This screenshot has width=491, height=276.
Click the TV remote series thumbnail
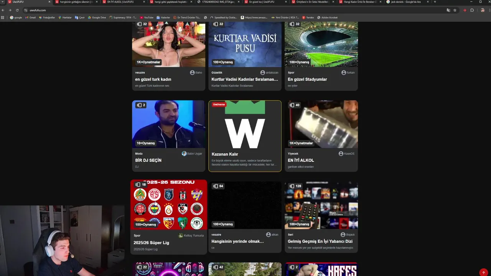click(x=321, y=205)
